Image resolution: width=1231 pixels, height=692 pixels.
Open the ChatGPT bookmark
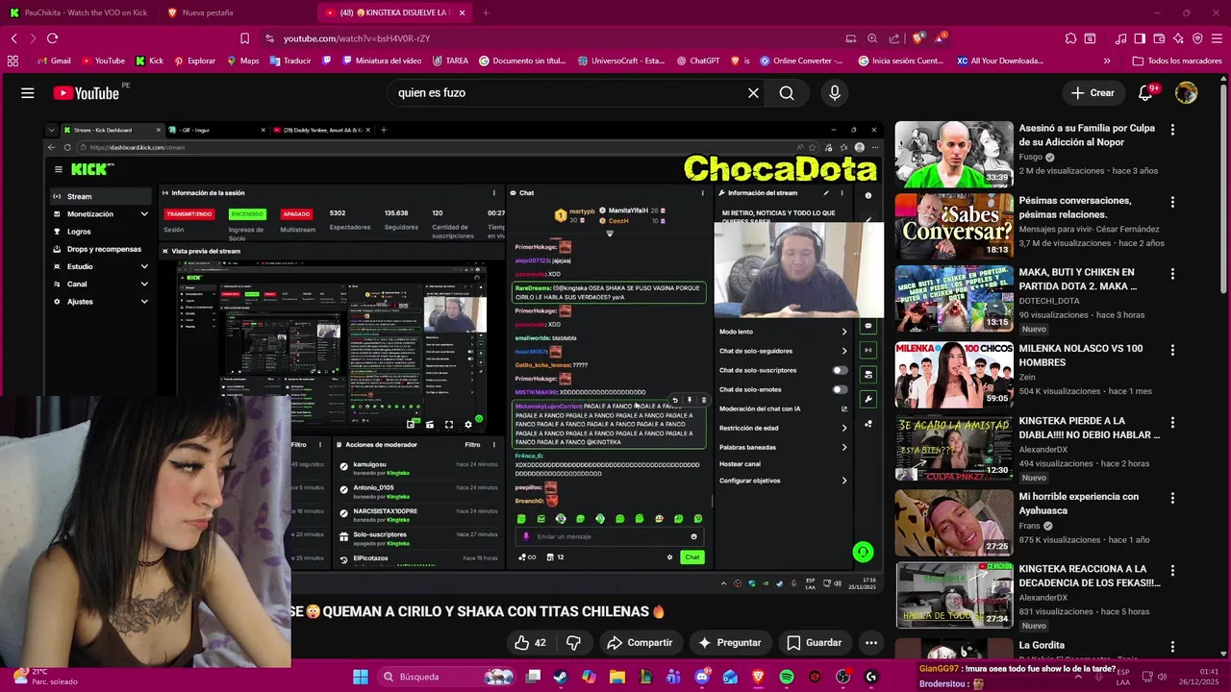697,61
